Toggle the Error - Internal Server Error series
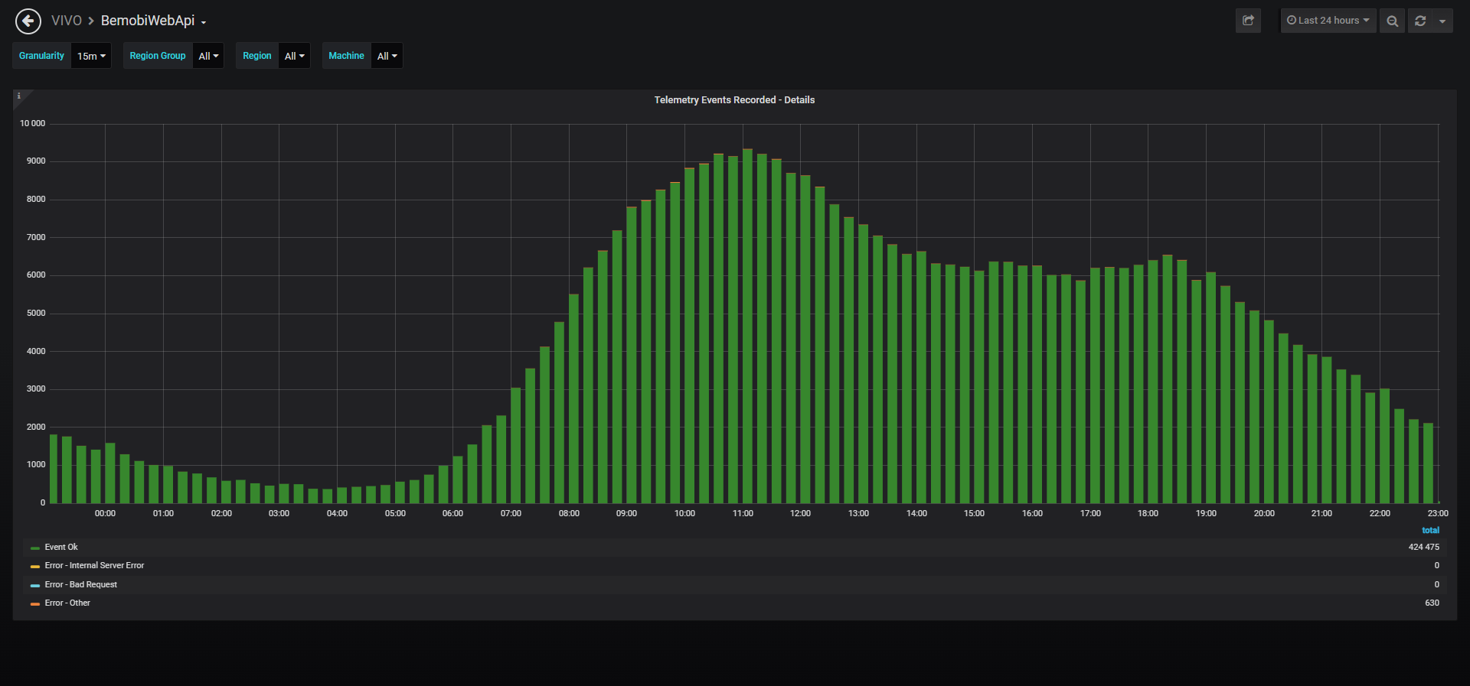This screenshot has width=1470, height=686. [94, 566]
